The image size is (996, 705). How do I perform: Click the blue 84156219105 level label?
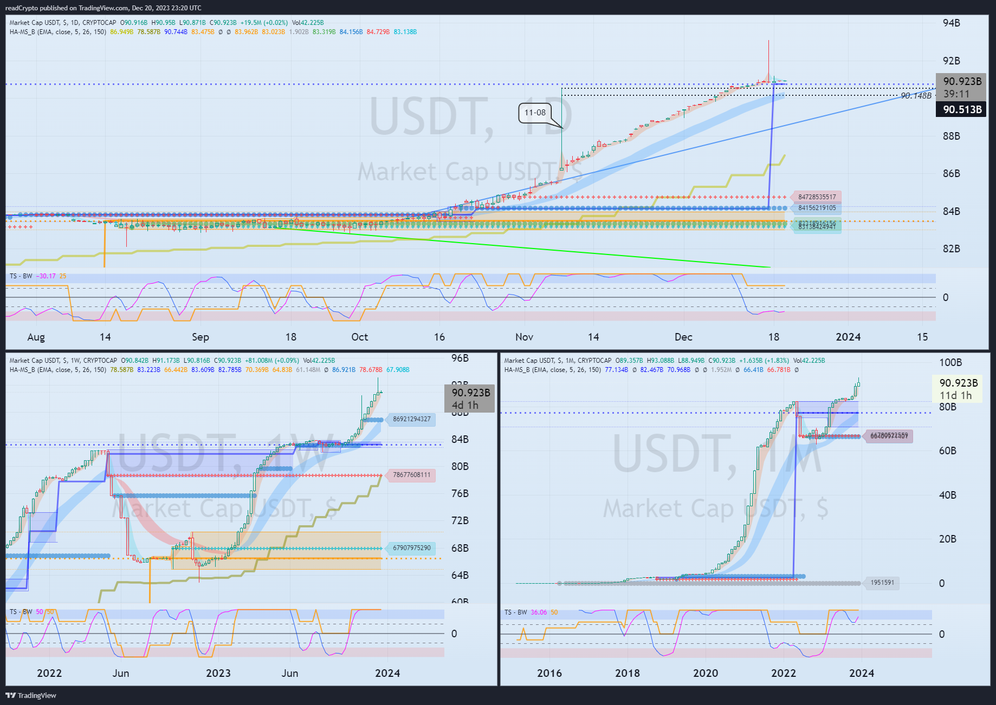[817, 208]
